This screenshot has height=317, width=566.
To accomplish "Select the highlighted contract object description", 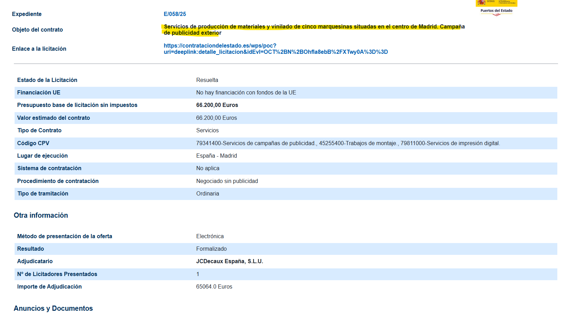I will 314,30.
